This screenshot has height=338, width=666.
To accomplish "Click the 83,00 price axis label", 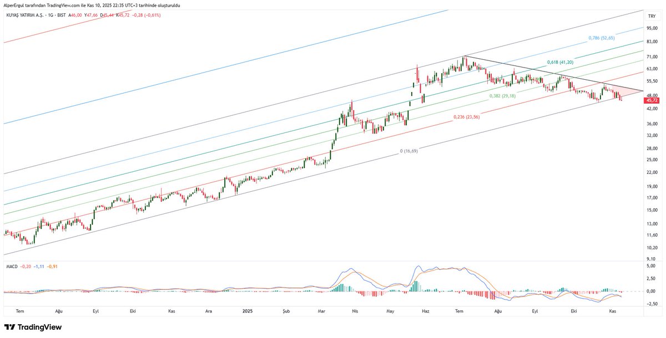I will click(x=652, y=42).
